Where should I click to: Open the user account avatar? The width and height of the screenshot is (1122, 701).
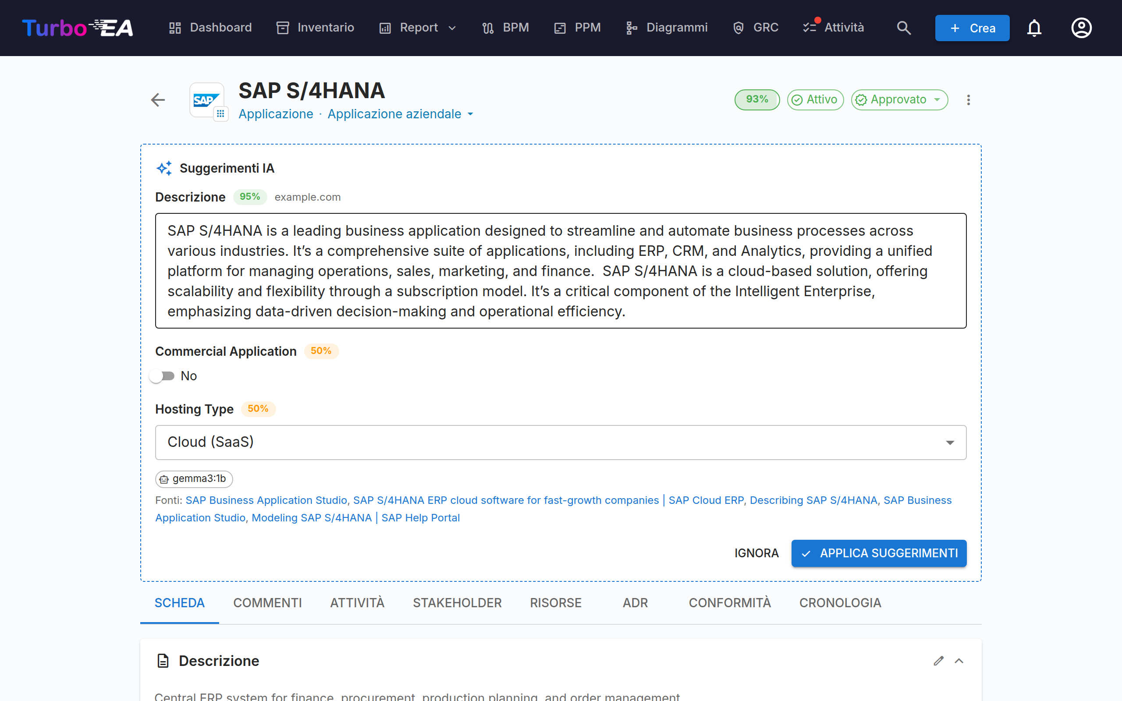1081,28
